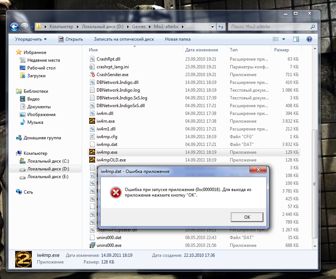Open recent locations dropdown next to Forward
Image resolution: width=336 pixels, height=279 pixels.
pyautogui.click(x=32, y=27)
